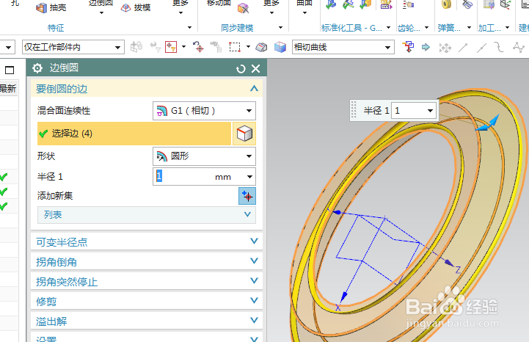Click the curved line snap icon

pos(499,47)
